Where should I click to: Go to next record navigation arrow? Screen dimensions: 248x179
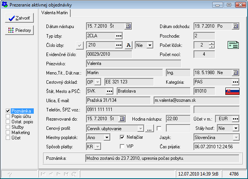[58, 174]
